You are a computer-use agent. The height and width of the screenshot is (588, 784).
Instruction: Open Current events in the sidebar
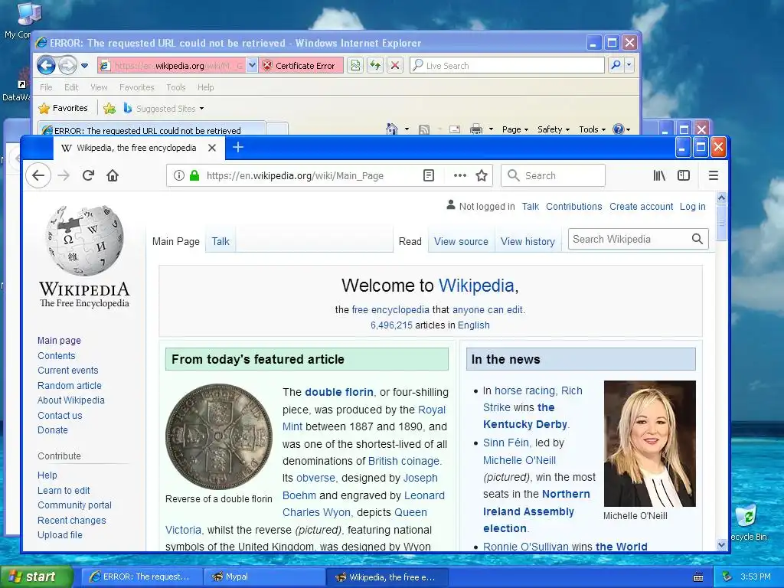coord(68,371)
